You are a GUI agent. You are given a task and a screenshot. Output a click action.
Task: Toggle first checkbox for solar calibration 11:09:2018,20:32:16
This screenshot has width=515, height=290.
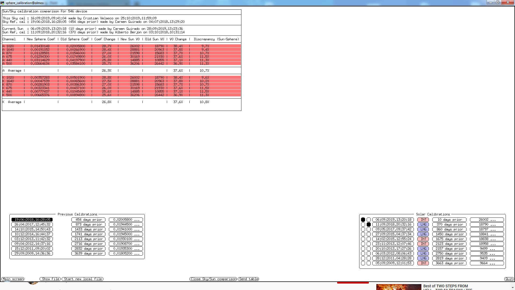363,224
